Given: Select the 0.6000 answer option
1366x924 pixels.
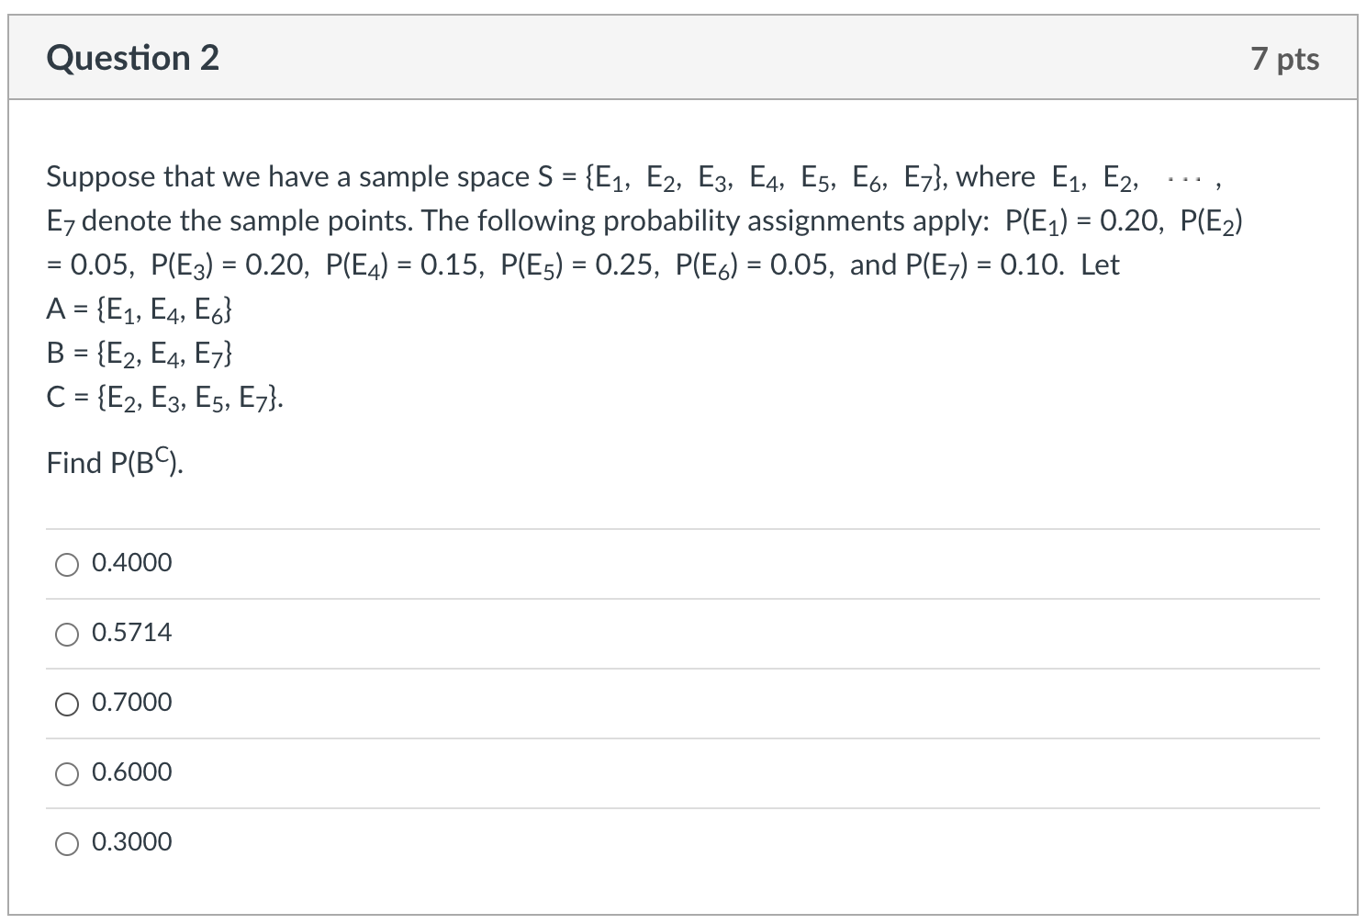Looking at the screenshot, I should (131, 772).
